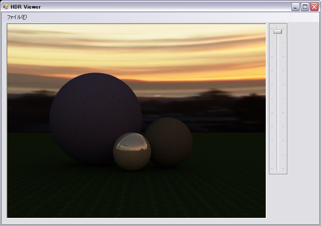
Task: Open the ファイル(F) menu
Action: click(x=17, y=17)
